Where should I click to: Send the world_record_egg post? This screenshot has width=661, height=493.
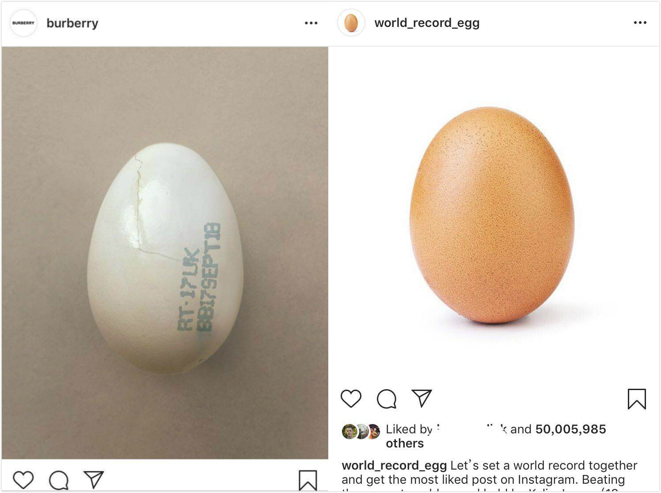[x=422, y=398]
